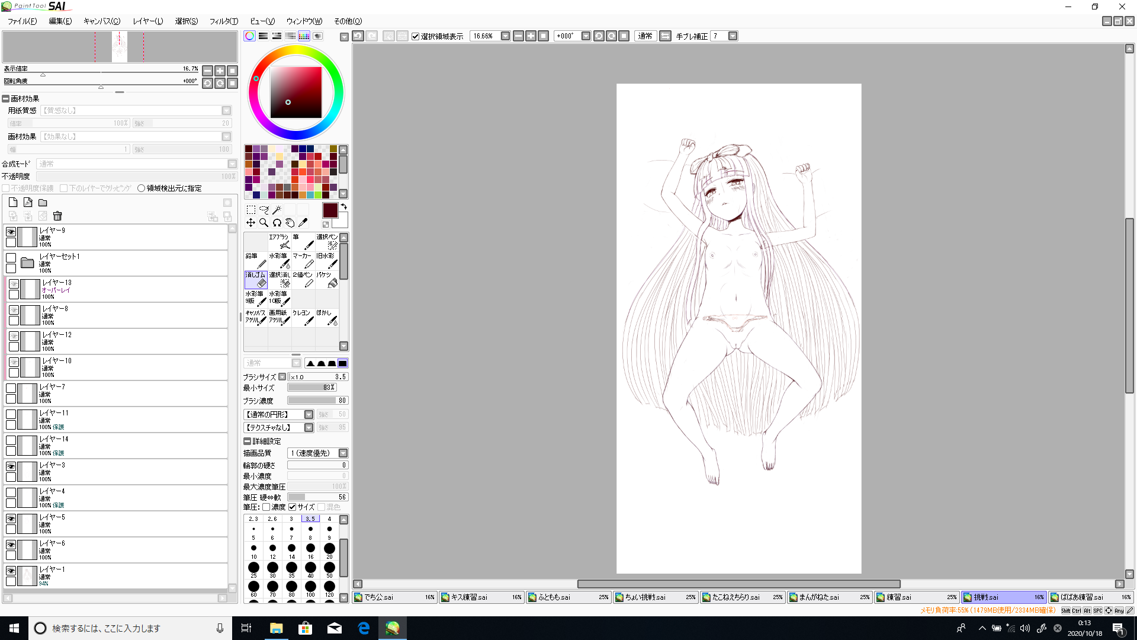Switch to キス練習.sai document tab
This screenshot has height=640, width=1137.
click(x=482, y=597)
